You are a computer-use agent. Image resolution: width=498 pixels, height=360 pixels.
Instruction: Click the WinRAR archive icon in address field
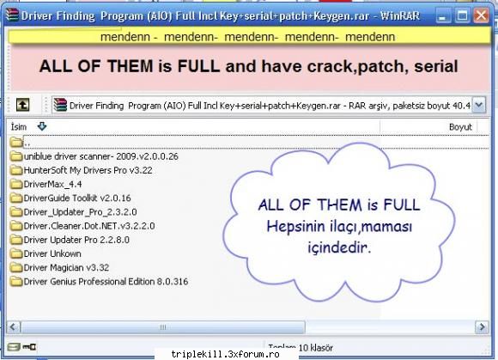[x=60, y=105]
